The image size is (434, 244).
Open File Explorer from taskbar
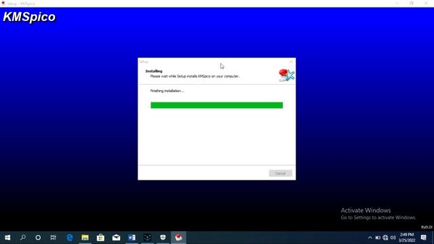85,237
